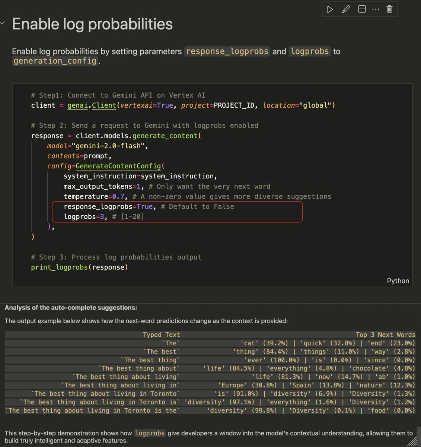Click the response_logprobs inline code in description

(x=227, y=51)
